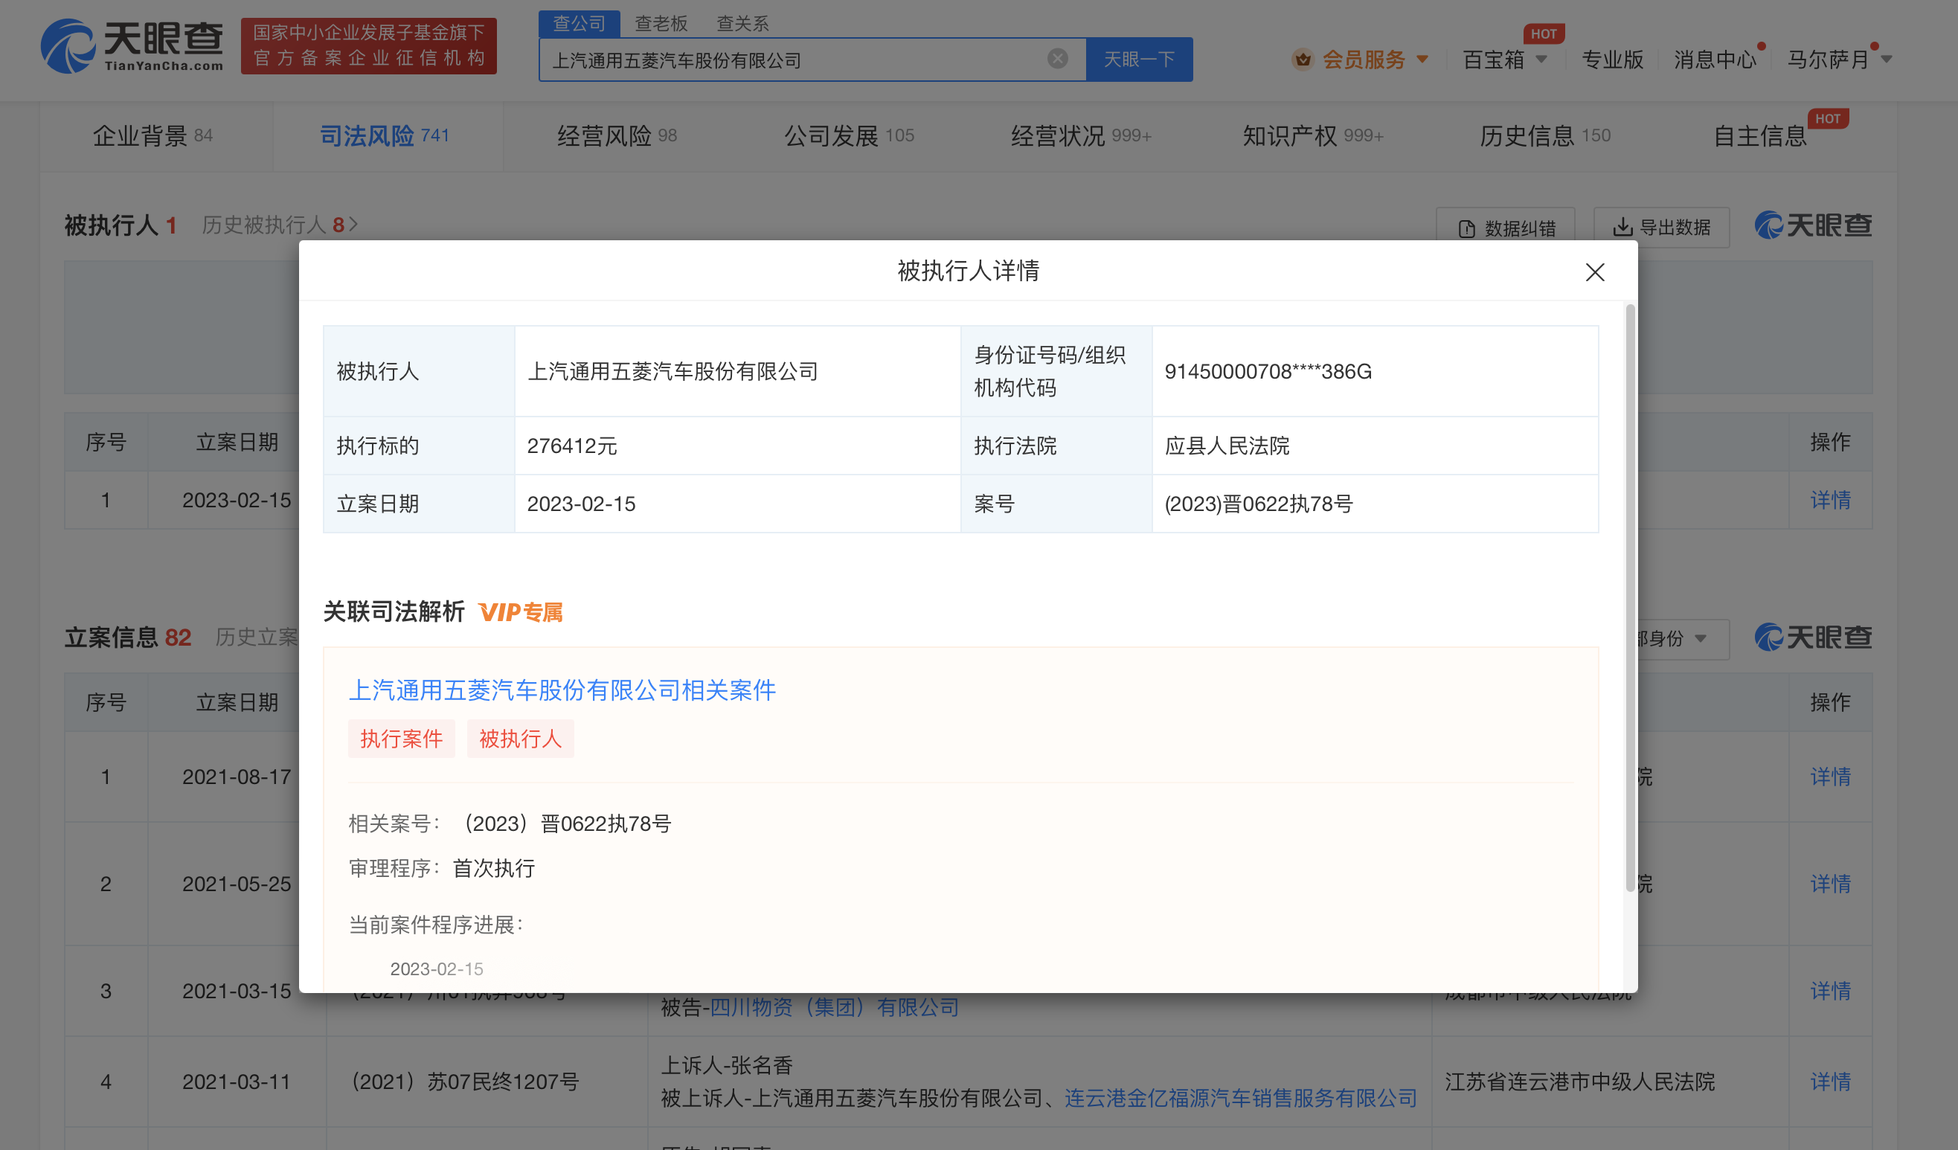Close the 被执行人详情 dialog
1958x1150 pixels.
1594,272
